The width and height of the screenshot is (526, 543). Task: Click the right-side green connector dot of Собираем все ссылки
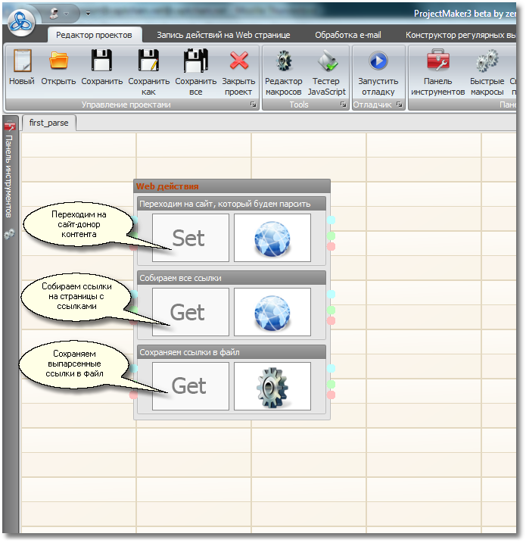point(331,310)
